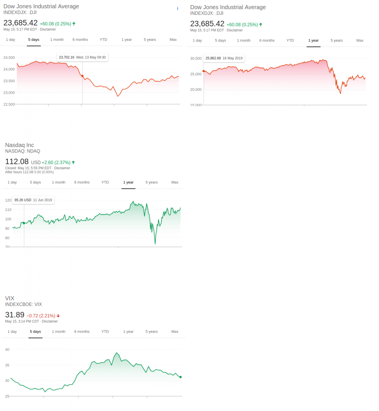Show the 1 day view on the Dow 5-day chart
Screen dimensions: 379x411
[11, 40]
